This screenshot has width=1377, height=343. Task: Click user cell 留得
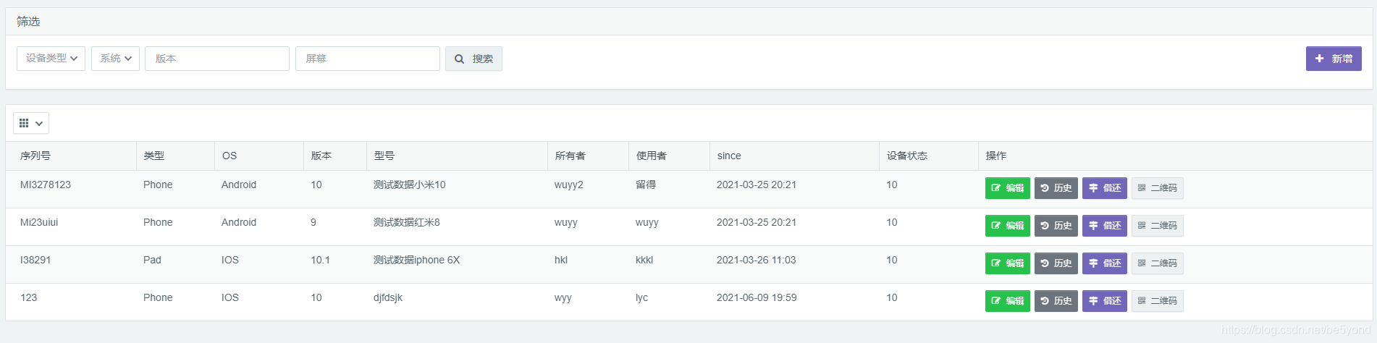click(x=646, y=185)
